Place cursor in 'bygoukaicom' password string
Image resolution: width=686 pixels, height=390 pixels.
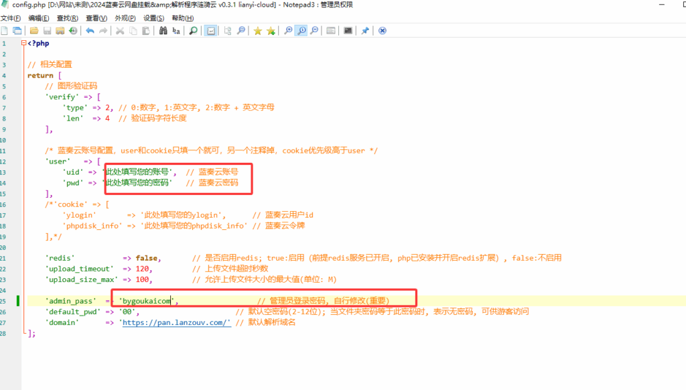[146, 301]
